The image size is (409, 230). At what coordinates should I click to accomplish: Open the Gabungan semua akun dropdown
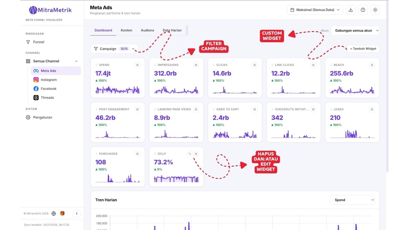coord(355,30)
